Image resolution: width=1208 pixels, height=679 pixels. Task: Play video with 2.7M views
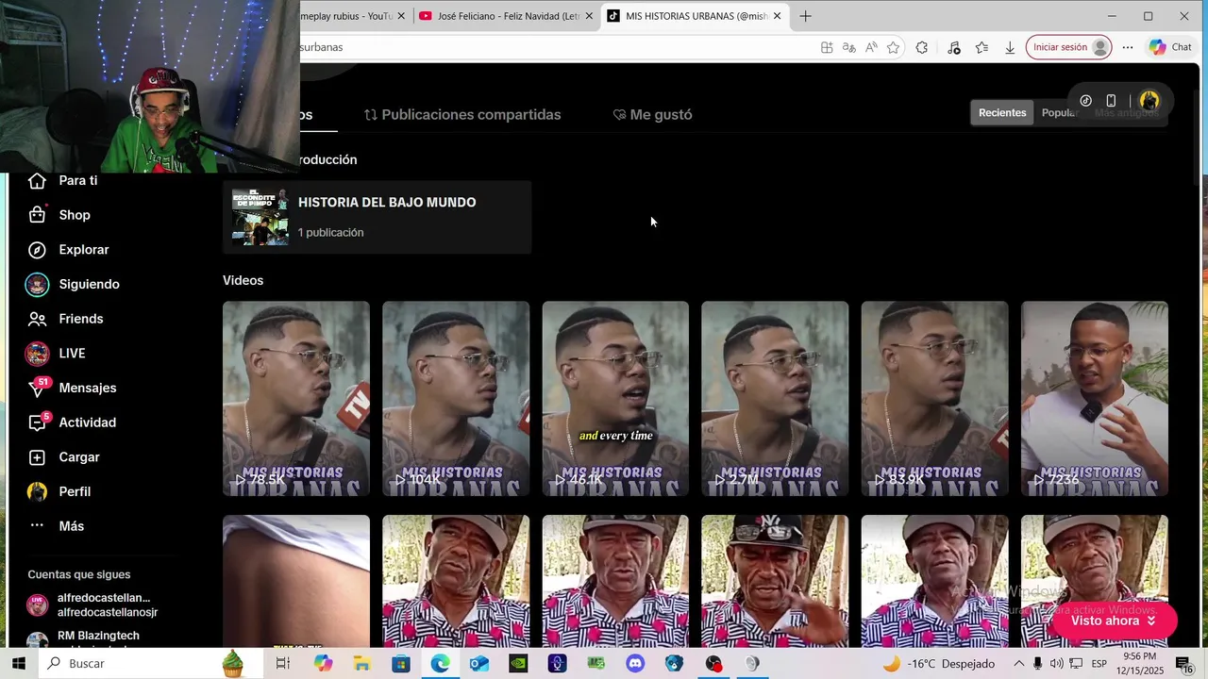coord(775,399)
